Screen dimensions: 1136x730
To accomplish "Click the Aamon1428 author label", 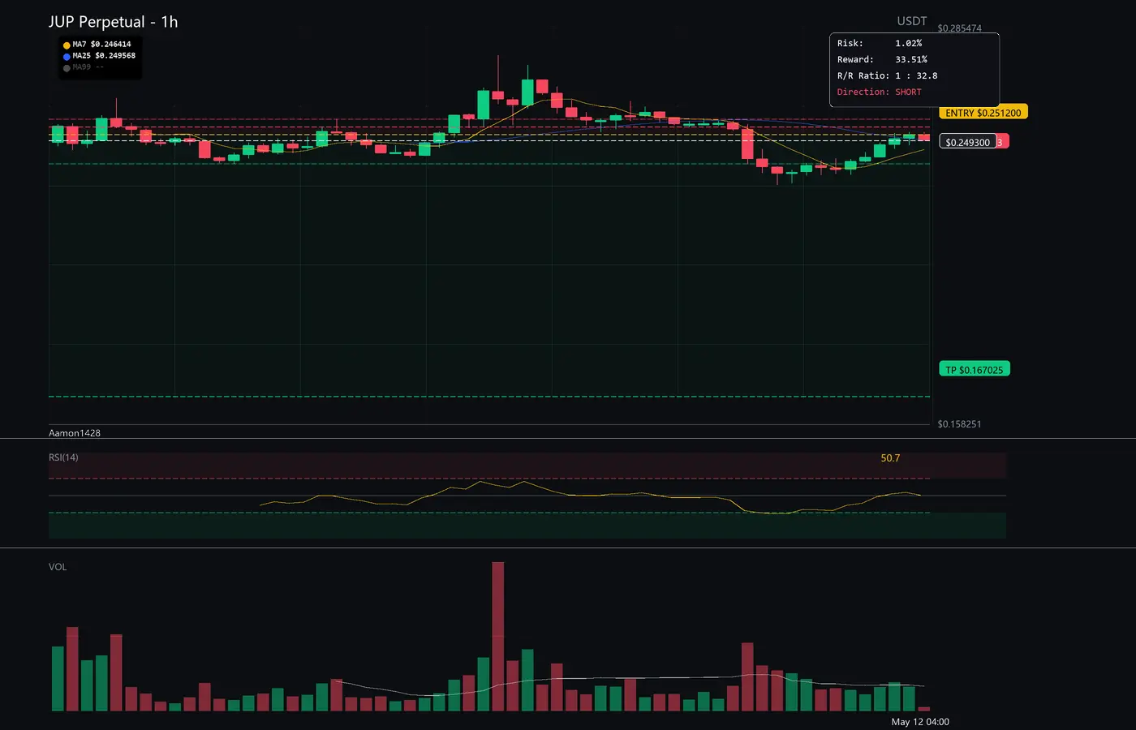I will point(75,433).
